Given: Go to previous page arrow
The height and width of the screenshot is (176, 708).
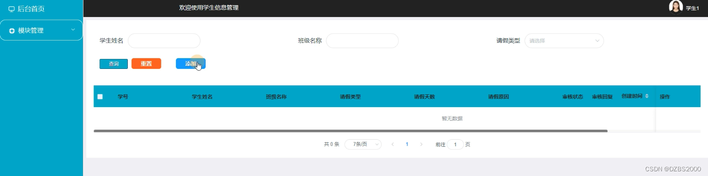Looking at the screenshot, I should (392, 144).
